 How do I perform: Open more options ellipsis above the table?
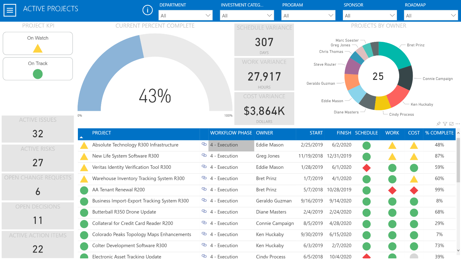(x=458, y=124)
